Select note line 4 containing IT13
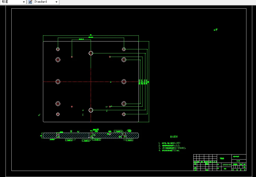This screenshot has width=256, height=177. tap(169, 150)
